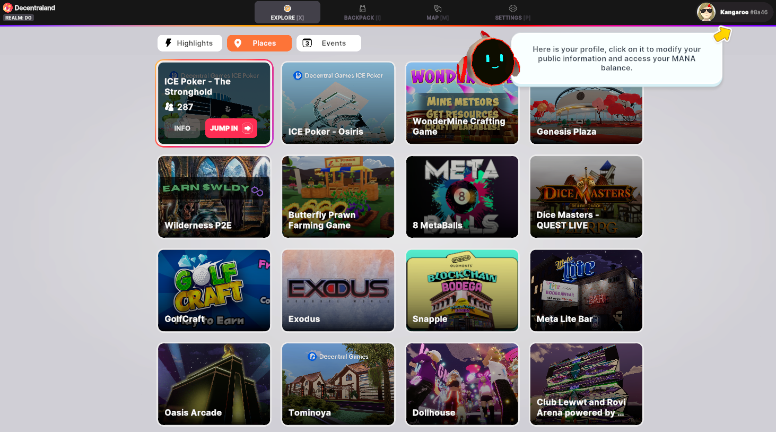The image size is (776, 432).
Task: Click the Decentral Games logo on Tominoya card
Action: (x=312, y=357)
